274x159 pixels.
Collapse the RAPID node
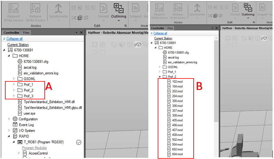pos(9,136)
